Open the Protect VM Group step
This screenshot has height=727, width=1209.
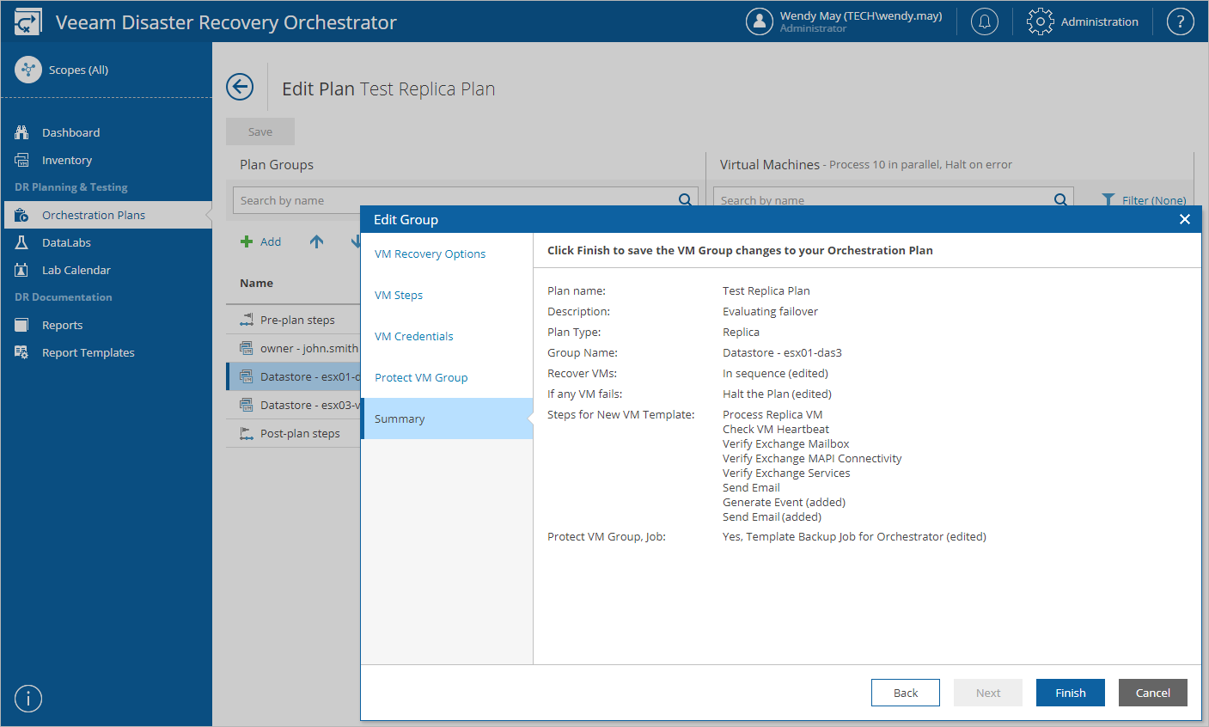(421, 377)
